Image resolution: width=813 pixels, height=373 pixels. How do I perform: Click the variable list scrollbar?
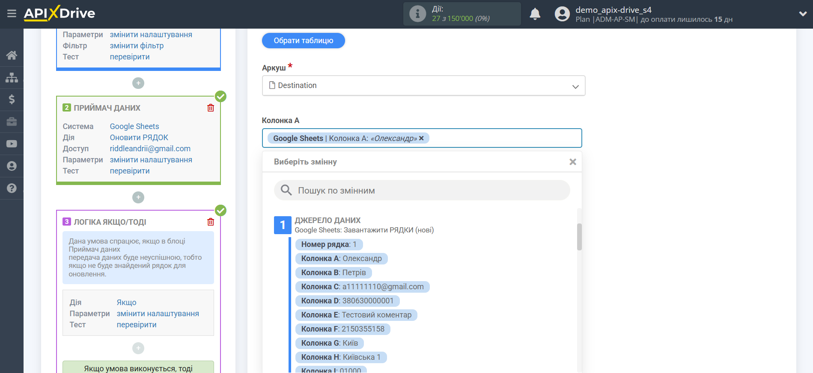(579, 237)
